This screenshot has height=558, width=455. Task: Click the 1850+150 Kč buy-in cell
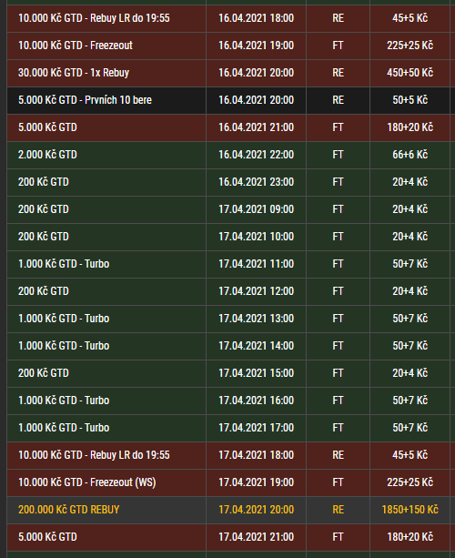[x=409, y=510]
